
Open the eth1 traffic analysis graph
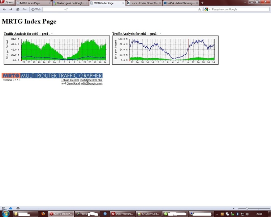click(165, 50)
